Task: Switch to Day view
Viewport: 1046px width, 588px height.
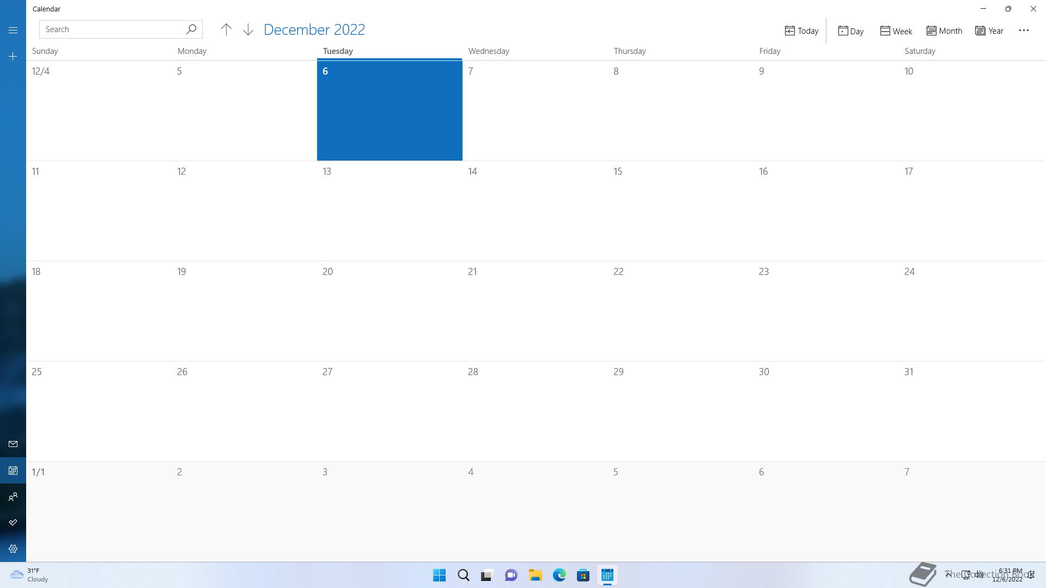Action: click(x=851, y=31)
